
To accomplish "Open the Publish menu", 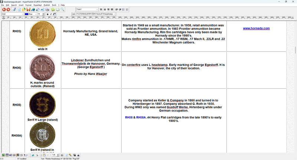I will coord(47,5).
